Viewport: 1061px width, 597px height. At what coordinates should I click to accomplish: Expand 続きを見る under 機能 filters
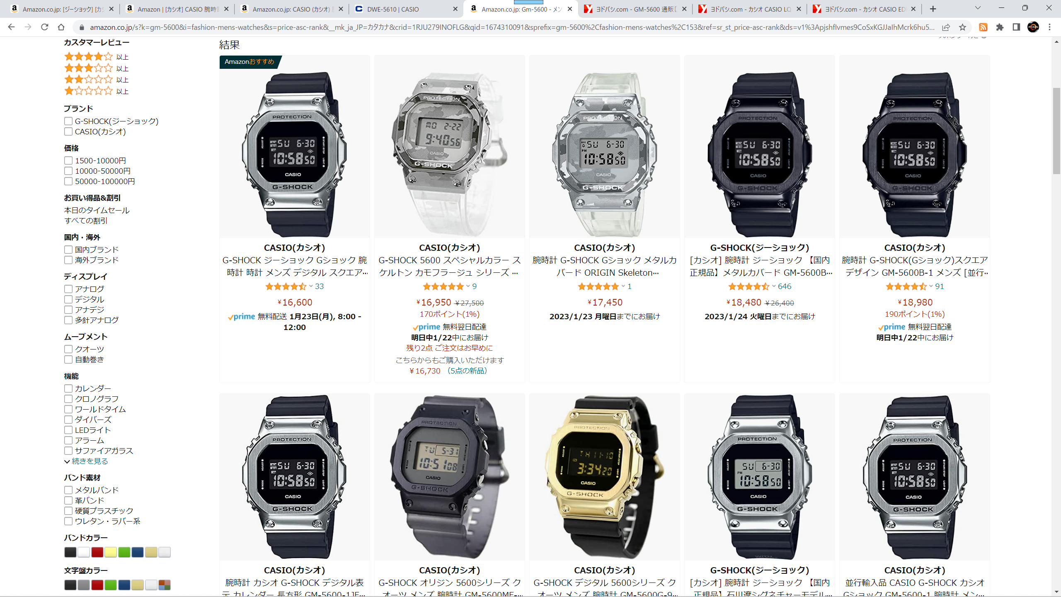(86, 461)
